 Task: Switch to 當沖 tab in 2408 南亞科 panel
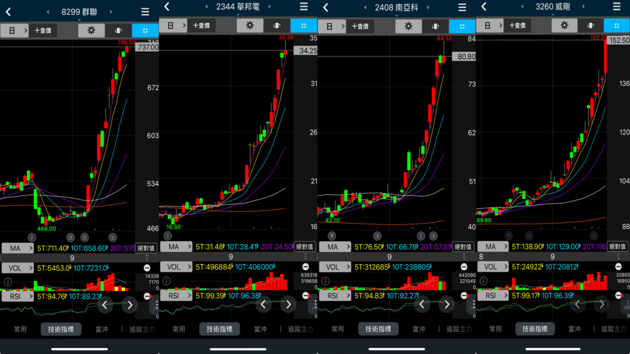pos(418,329)
